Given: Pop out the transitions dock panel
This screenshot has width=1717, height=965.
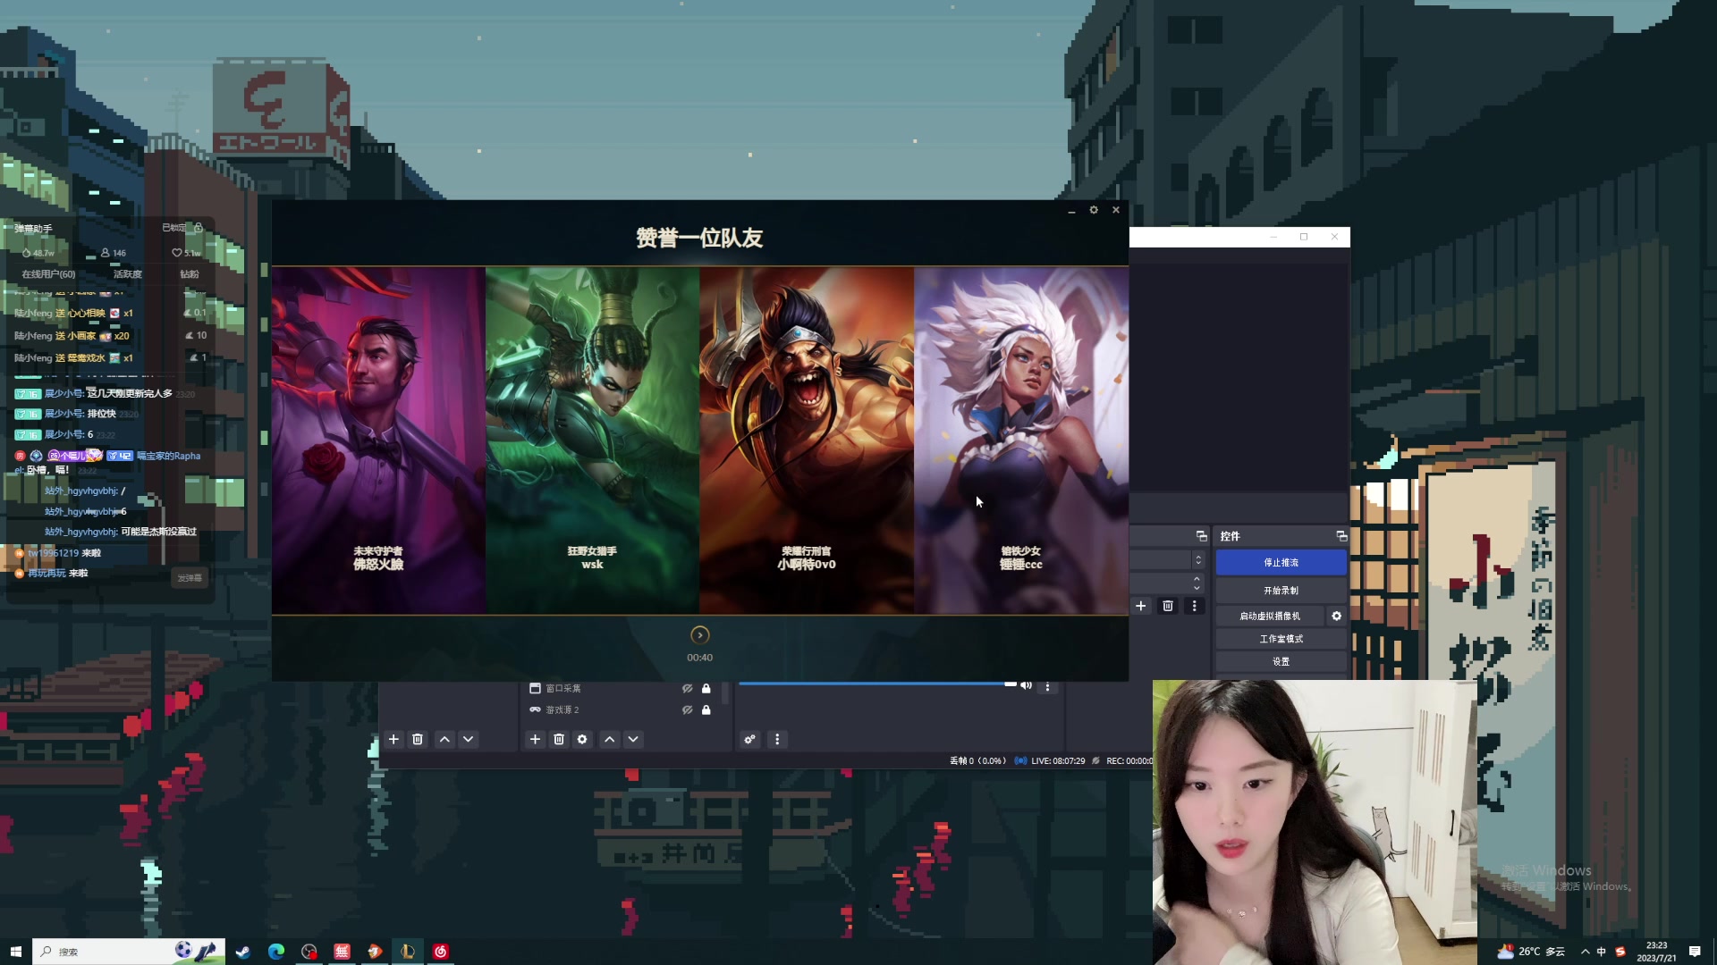Looking at the screenshot, I should pos(1201,536).
